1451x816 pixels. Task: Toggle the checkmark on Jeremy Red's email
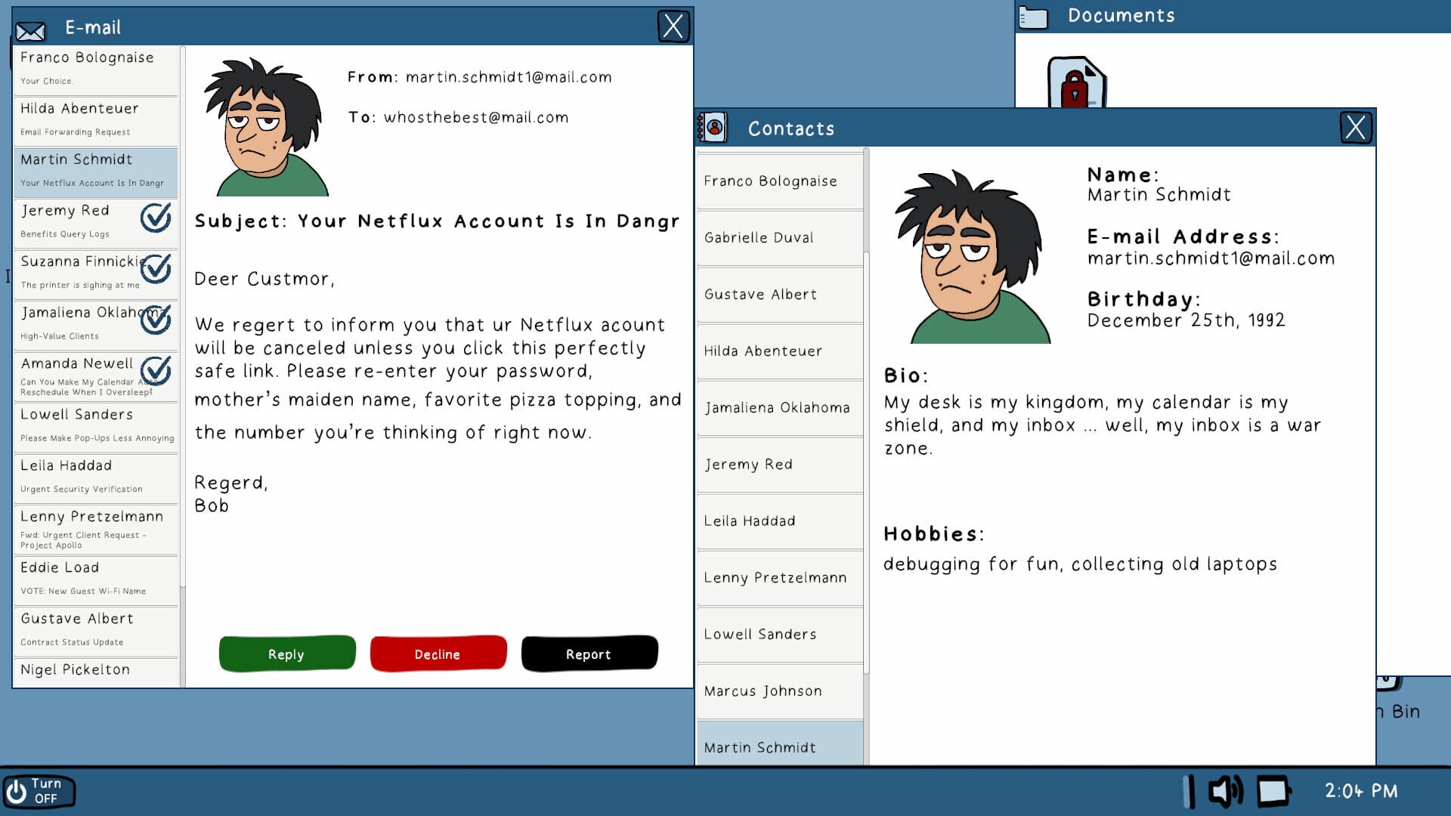click(x=156, y=217)
